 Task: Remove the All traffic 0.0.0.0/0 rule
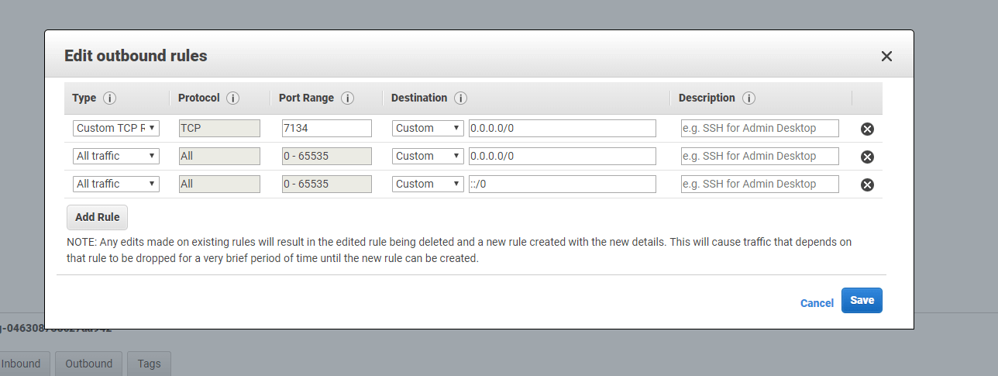point(867,157)
